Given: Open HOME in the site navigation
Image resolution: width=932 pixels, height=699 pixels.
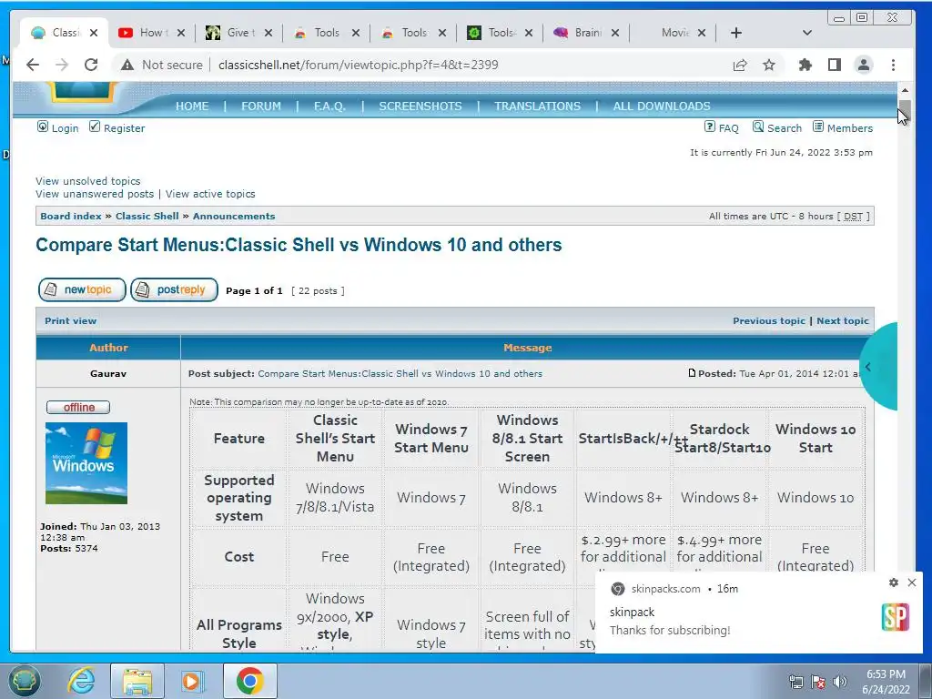Looking at the screenshot, I should (x=192, y=106).
